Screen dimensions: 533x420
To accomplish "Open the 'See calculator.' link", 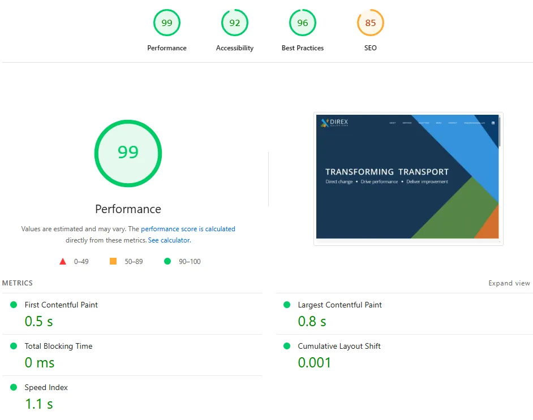I will click(169, 240).
